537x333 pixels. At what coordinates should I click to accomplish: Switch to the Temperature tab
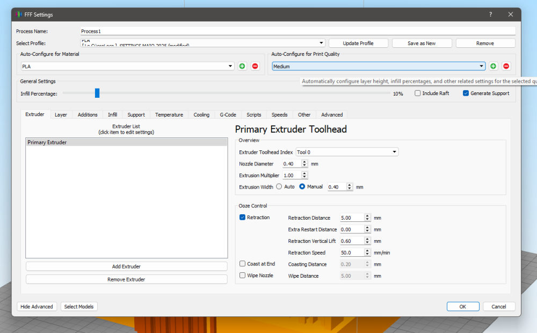pos(169,114)
